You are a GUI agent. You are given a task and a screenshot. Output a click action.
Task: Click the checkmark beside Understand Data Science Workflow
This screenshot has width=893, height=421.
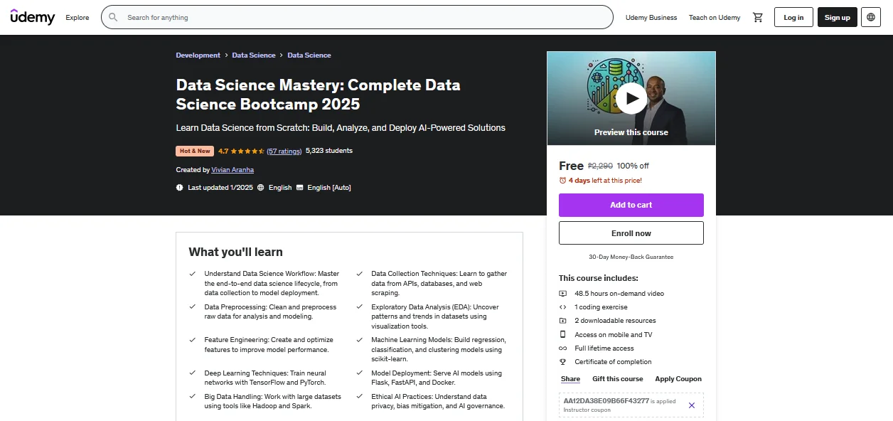[192, 274]
